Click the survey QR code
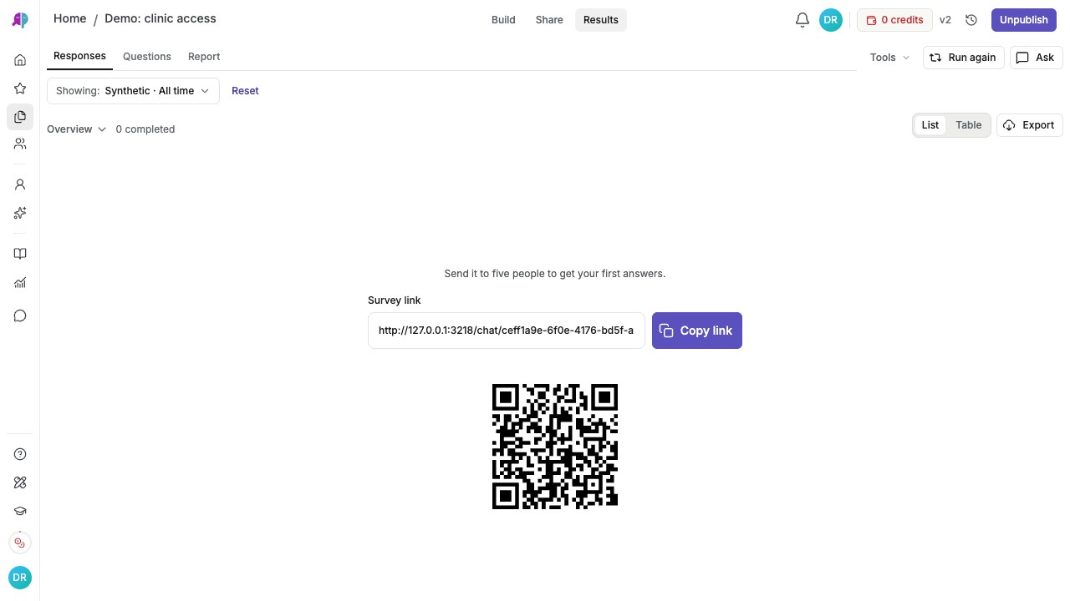 pyautogui.click(x=555, y=447)
